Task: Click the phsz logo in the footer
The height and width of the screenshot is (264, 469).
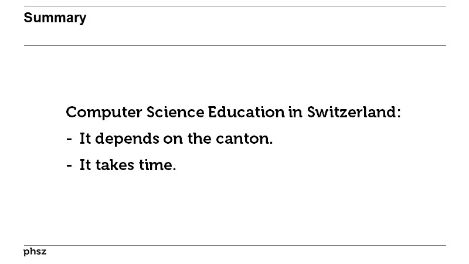Action: 35,252
